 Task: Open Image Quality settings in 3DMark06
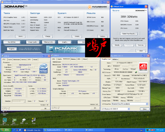[33, 42]
